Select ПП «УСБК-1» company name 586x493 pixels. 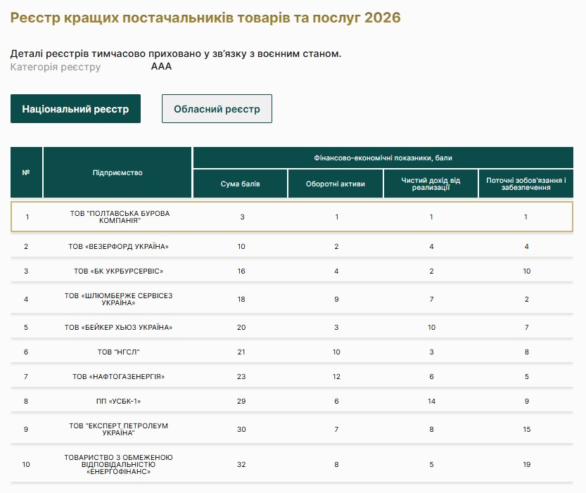point(118,401)
